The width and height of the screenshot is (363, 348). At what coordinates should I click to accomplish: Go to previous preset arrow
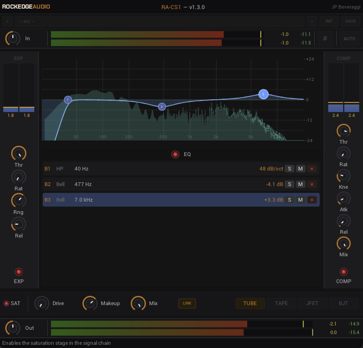[x=8, y=21]
